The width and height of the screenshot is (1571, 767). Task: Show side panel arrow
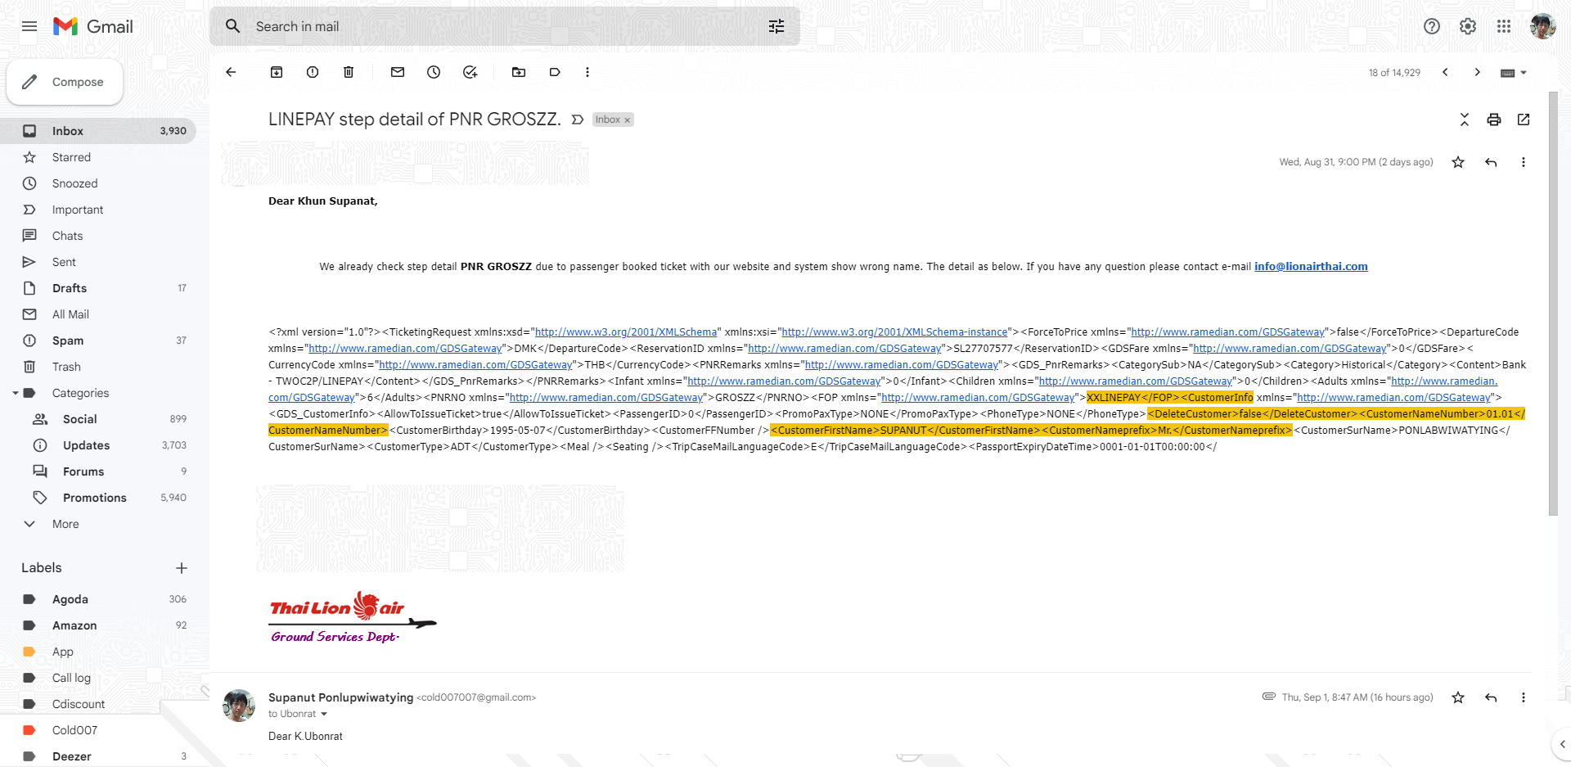tap(1562, 745)
